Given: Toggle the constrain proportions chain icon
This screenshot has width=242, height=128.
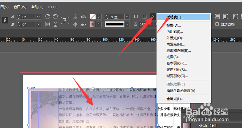Looking at the screenshot, I should point(5,20).
